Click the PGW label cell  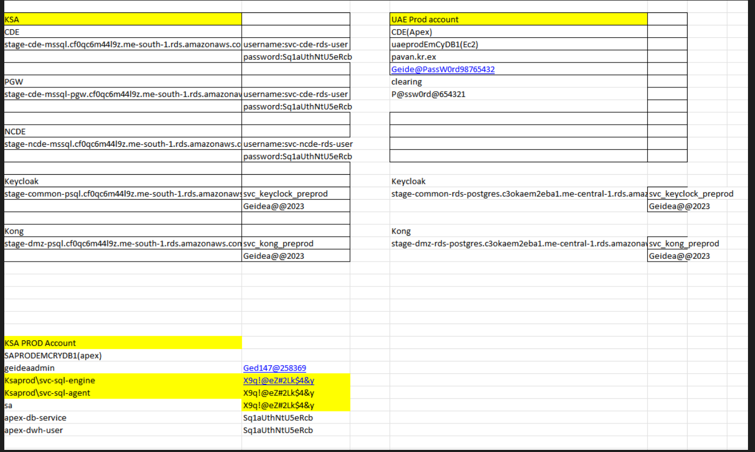(123, 82)
